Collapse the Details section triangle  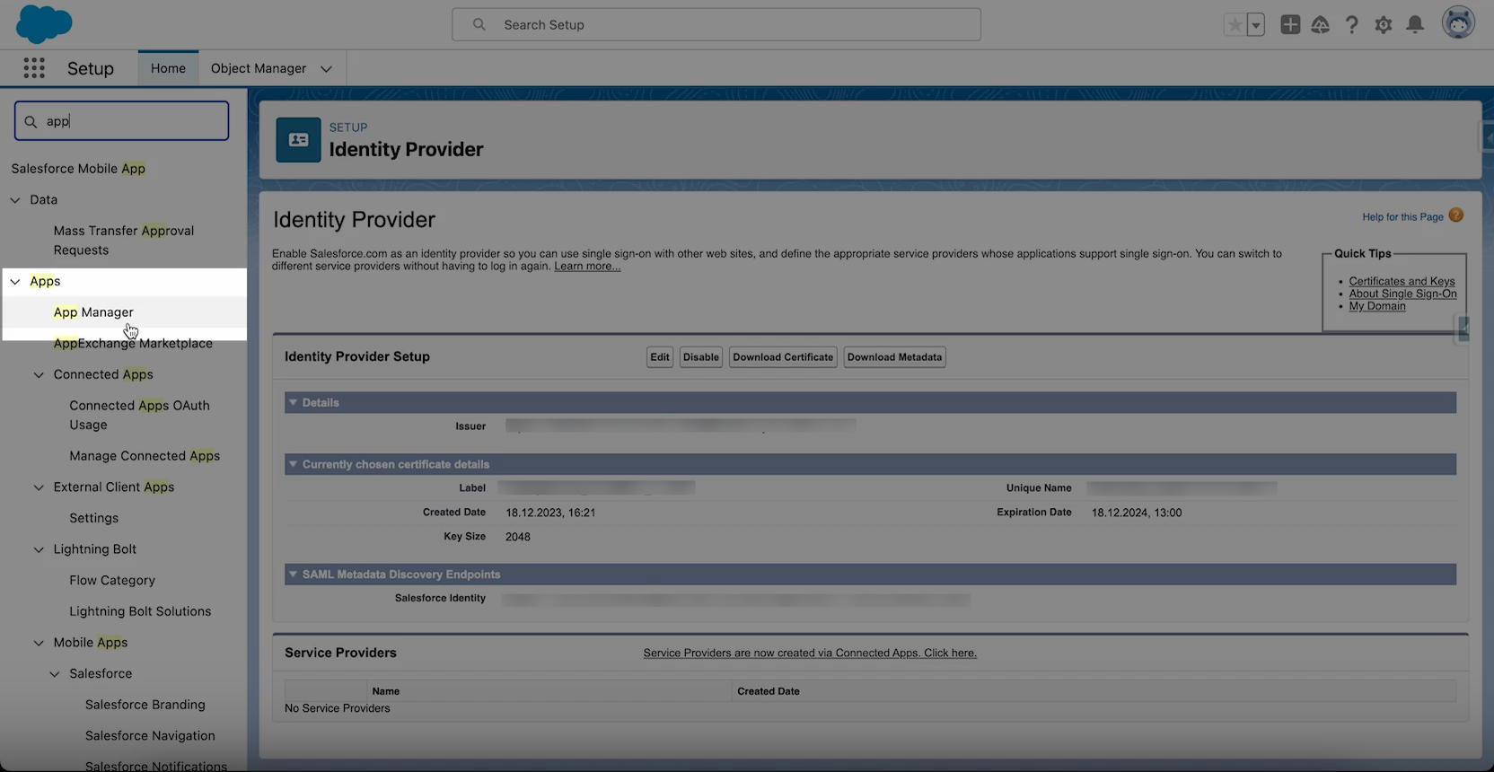click(293, 403)
